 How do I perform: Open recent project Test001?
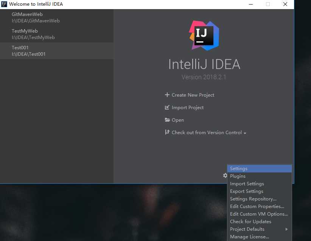[x=57, y=51]
